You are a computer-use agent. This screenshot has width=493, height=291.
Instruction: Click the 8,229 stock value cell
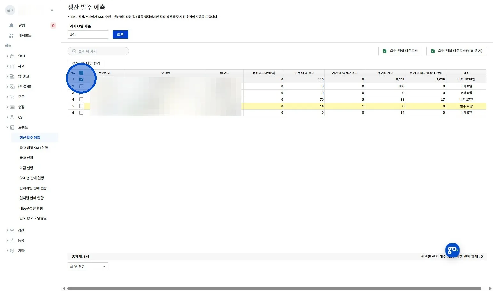click(x=385, y=80)
